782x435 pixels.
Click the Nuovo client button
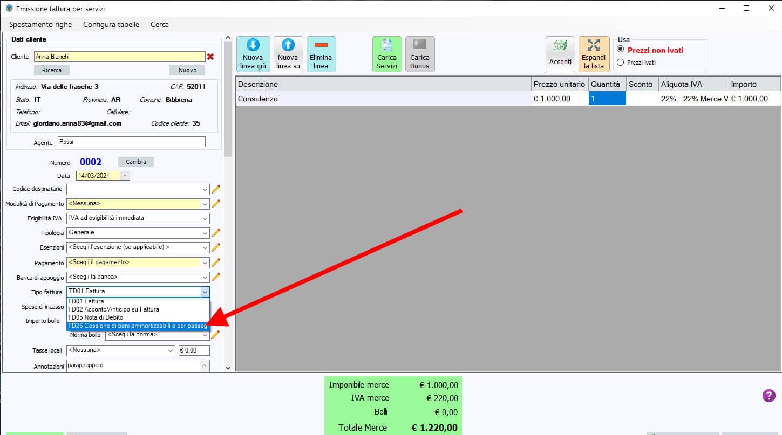tap(187, 70)
